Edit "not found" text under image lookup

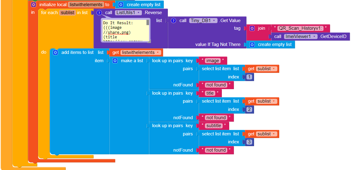pos(216,85)
